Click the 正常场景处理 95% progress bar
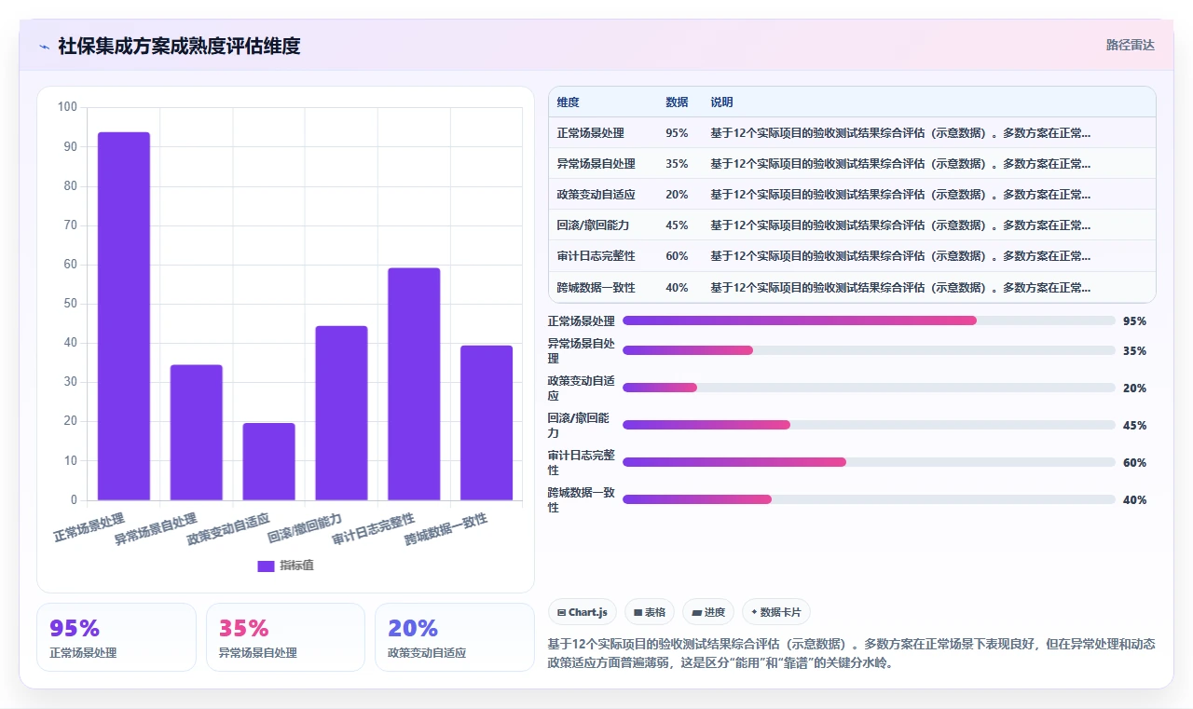Screen dimensions: 1193x709 pyautogui.click(x=869, y=320)
